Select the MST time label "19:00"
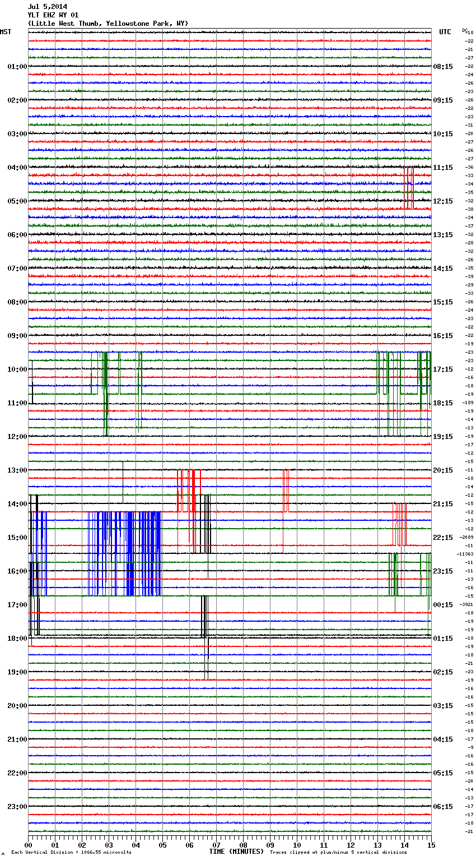This screenshot has height=860, width=476. coord(17,672)
